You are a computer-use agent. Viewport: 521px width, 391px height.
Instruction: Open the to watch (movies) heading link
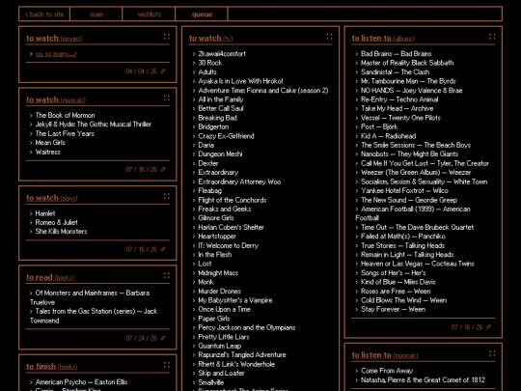coord(54,39)
